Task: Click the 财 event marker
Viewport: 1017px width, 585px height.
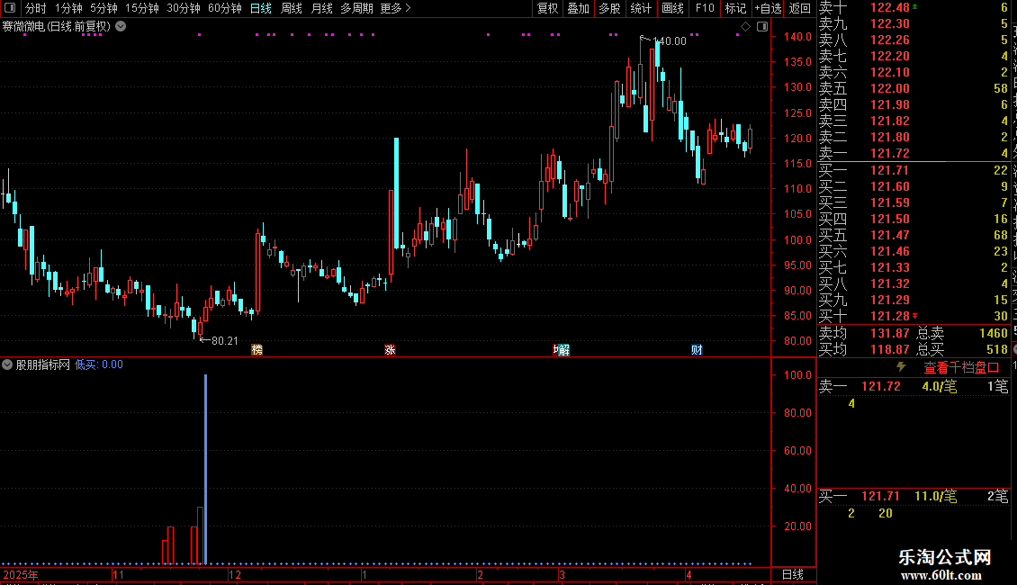Action: pos(697,350)
